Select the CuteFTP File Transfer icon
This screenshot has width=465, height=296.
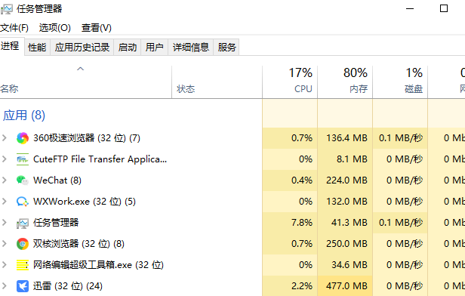pyautogui.click(x=23, y=159)
